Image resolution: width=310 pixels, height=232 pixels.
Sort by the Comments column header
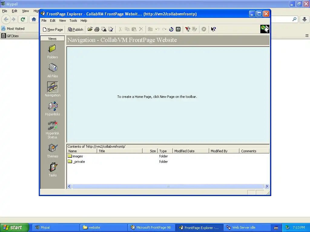tap(254, 151)
